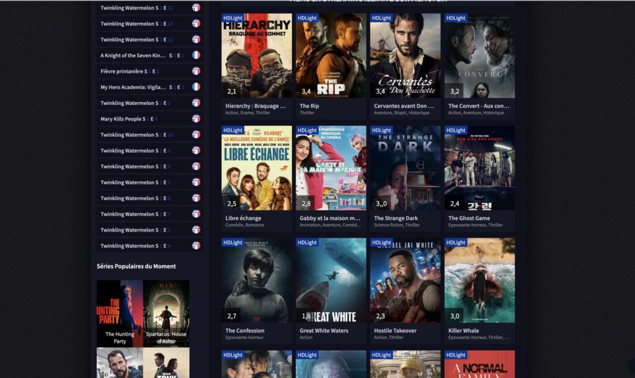Open the Cervantès Don Quichotte poster
Image resolution: width=635 pixels, height=378 pixels.
(x=405, y=55)
